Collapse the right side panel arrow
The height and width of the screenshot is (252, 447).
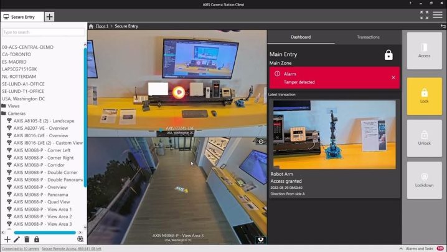coord(443,26)
